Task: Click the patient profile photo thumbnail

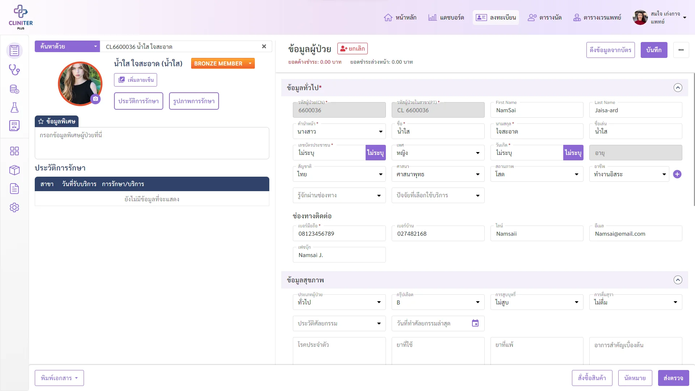Action: pos(80,84)
